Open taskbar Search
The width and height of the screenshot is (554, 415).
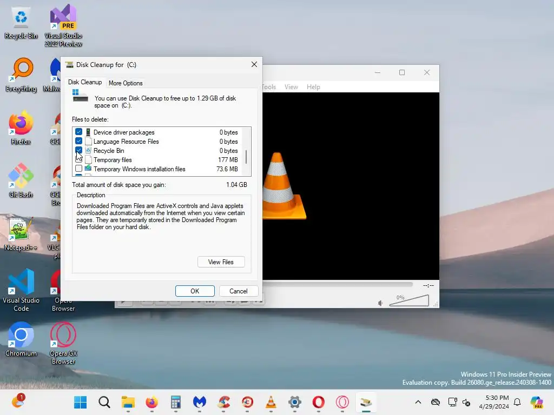coord(104,402)
